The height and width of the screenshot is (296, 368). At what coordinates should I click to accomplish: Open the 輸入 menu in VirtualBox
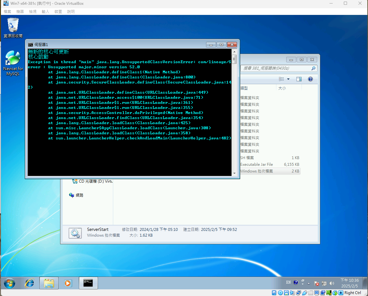click(45, 11)
